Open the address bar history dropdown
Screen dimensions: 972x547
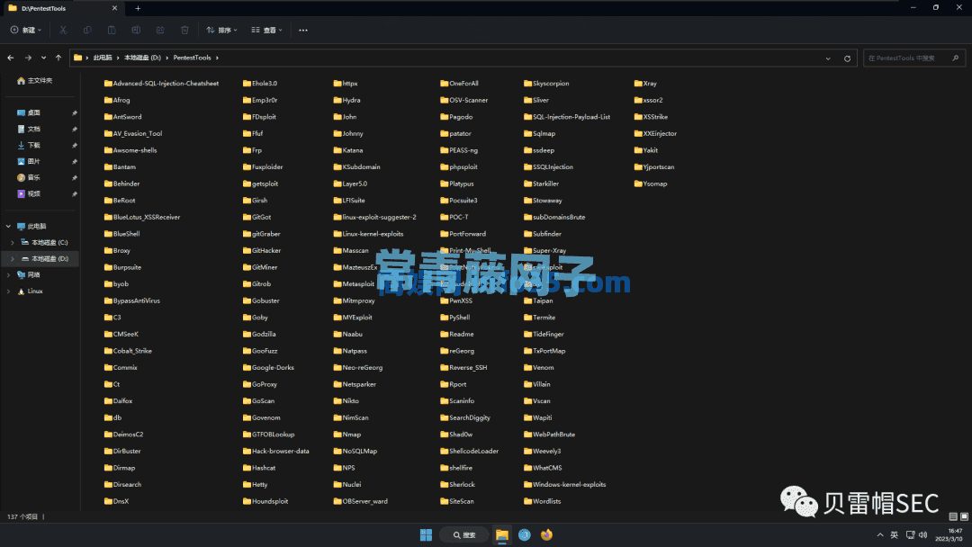click(x=828, y=58)
